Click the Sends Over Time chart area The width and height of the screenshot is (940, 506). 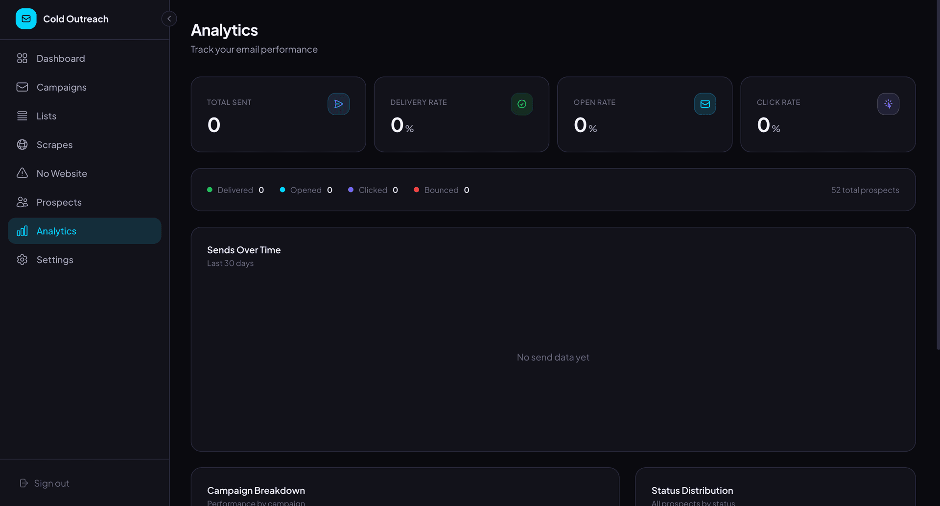[x=553, y=357]
